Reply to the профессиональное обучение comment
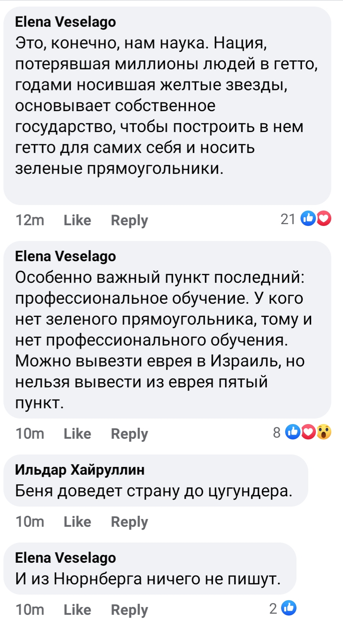 [x=129, y=434]
